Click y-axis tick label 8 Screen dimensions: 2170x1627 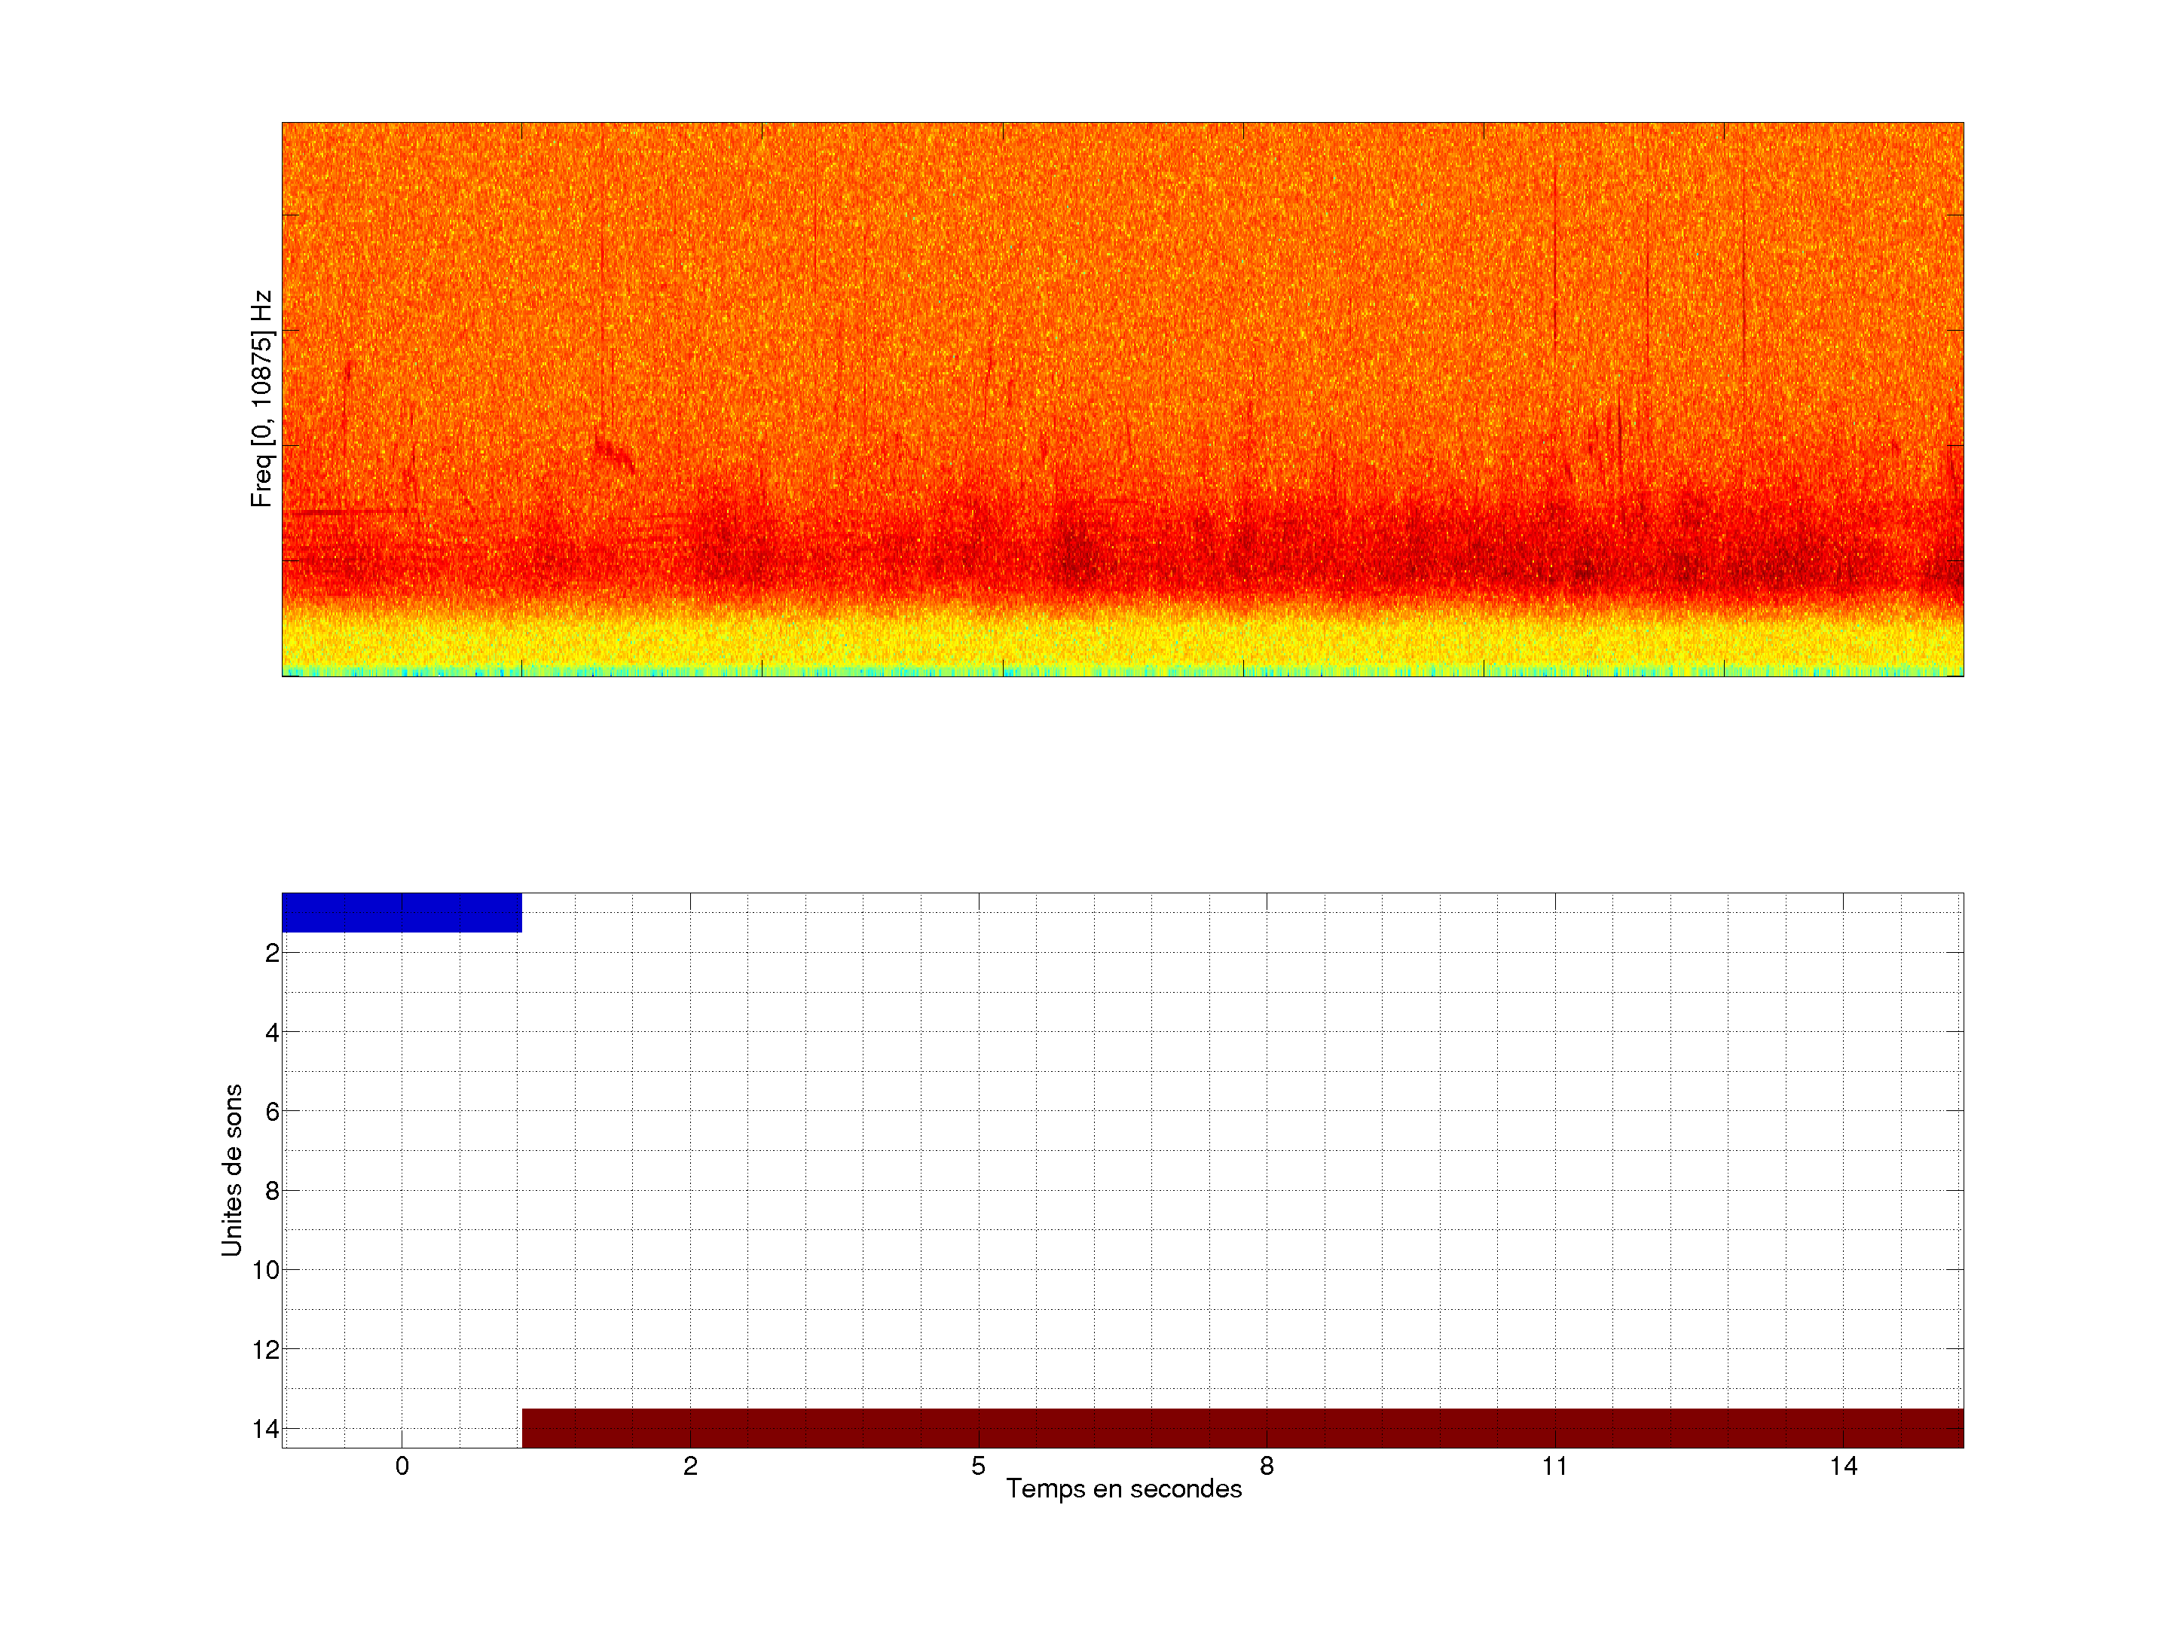272,1192
